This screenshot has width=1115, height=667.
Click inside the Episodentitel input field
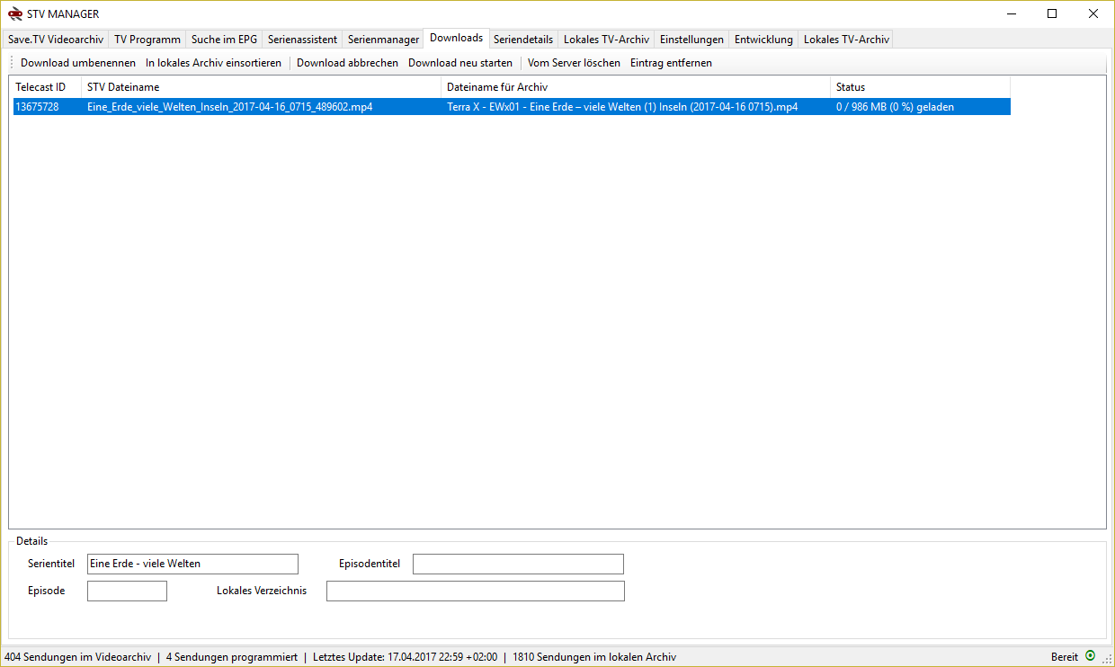click(518, 564)
